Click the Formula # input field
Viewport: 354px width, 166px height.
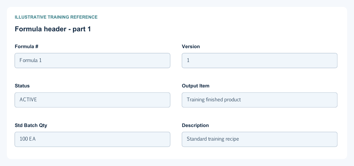(92, 61)
